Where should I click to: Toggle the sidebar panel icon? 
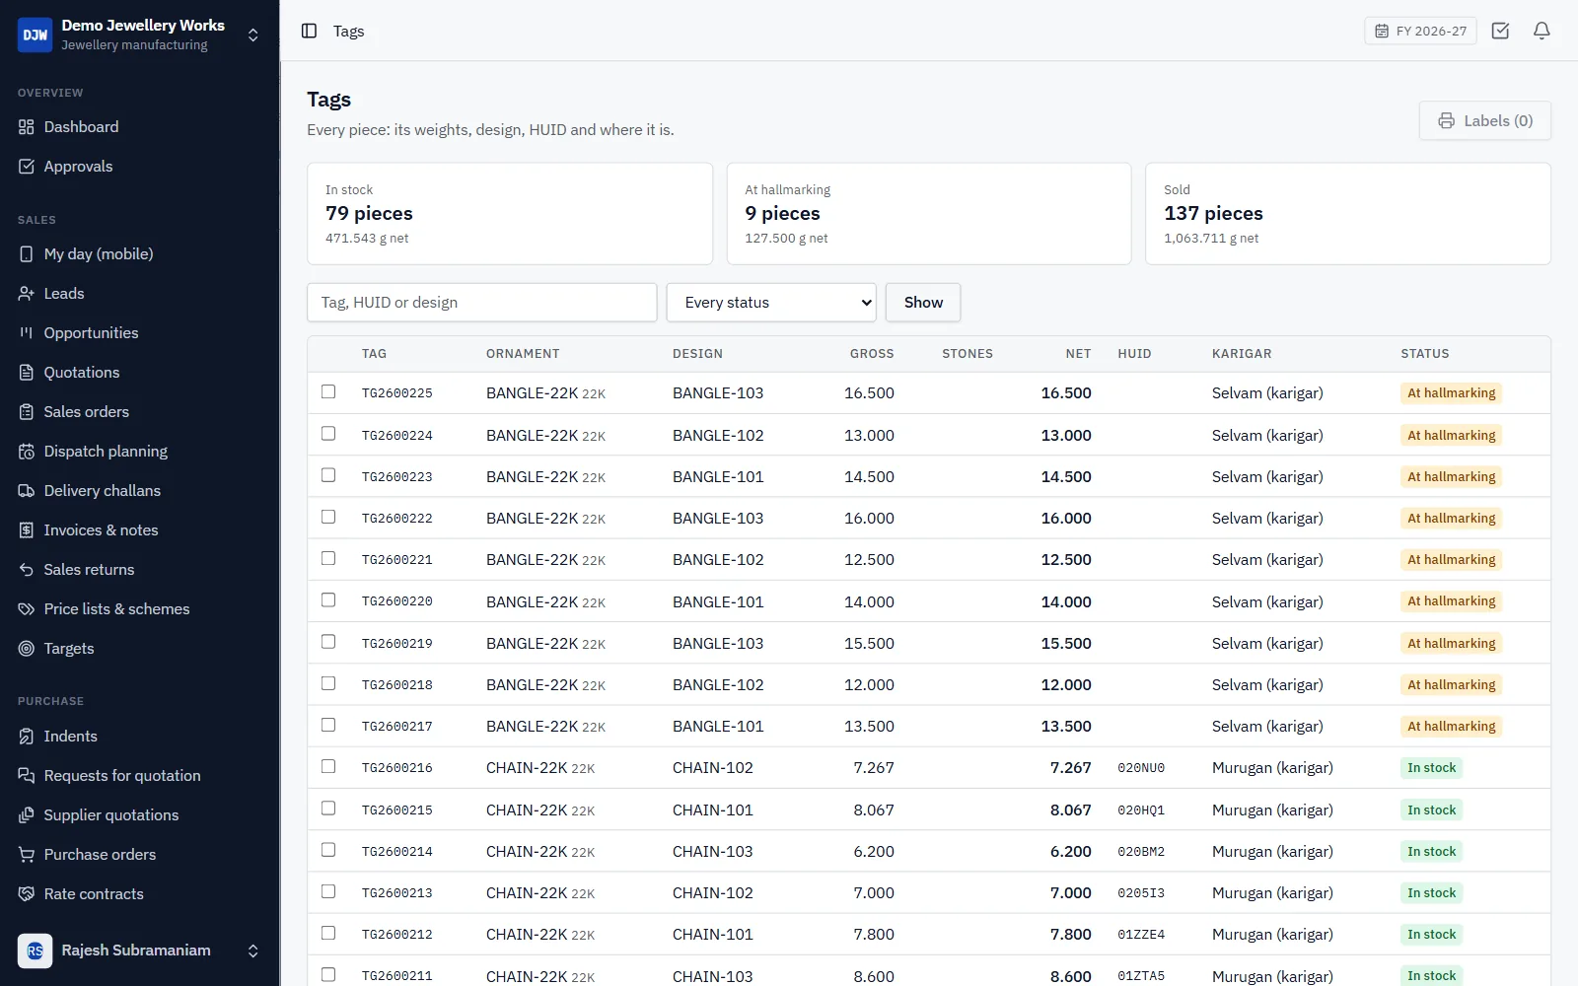point(309,31)
